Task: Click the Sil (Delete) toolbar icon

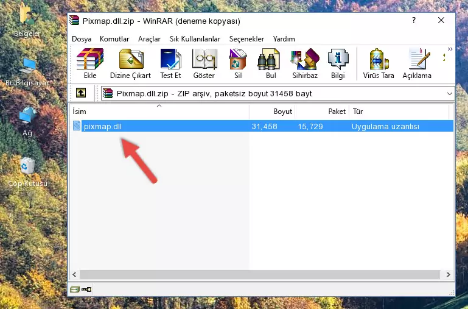Action: [x=238, y=63]
